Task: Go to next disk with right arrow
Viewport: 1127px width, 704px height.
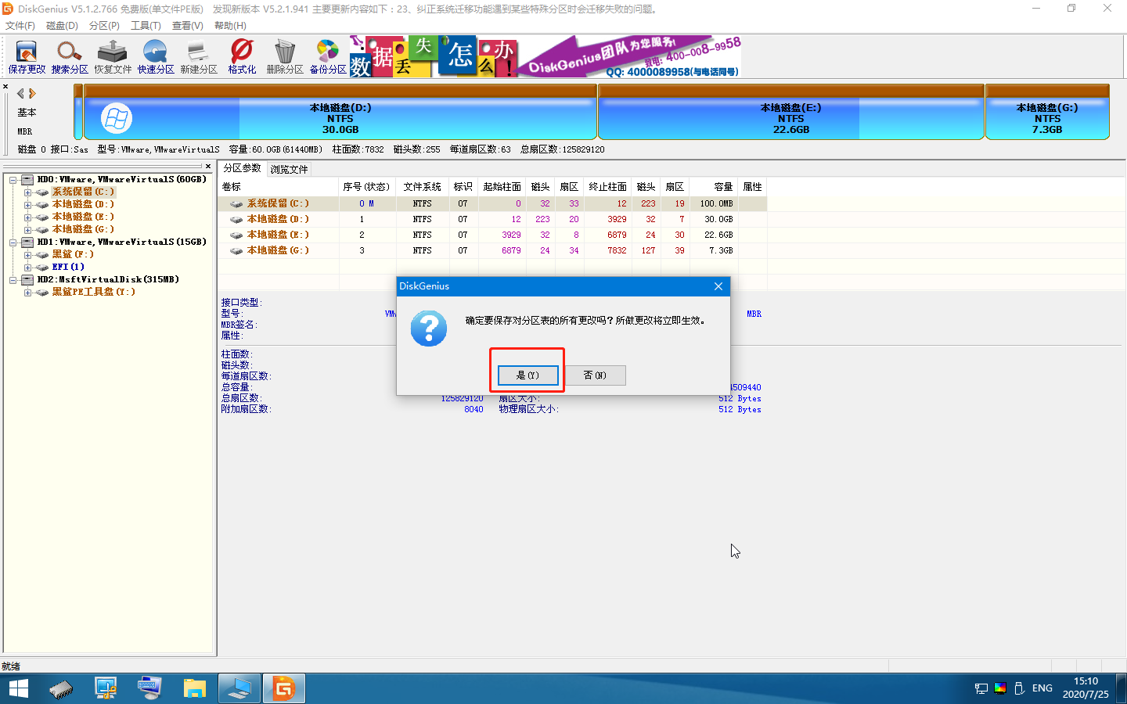Action: pos(32,93)
